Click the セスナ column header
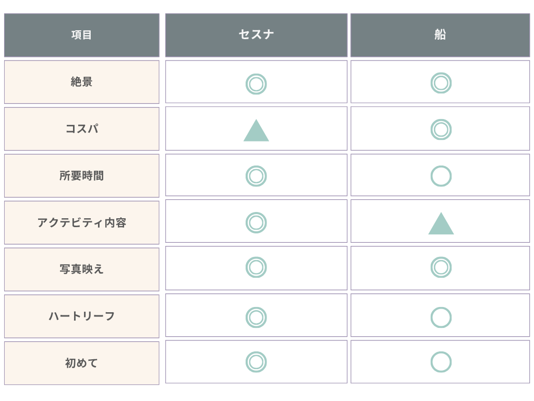 [x=256, y=35]
